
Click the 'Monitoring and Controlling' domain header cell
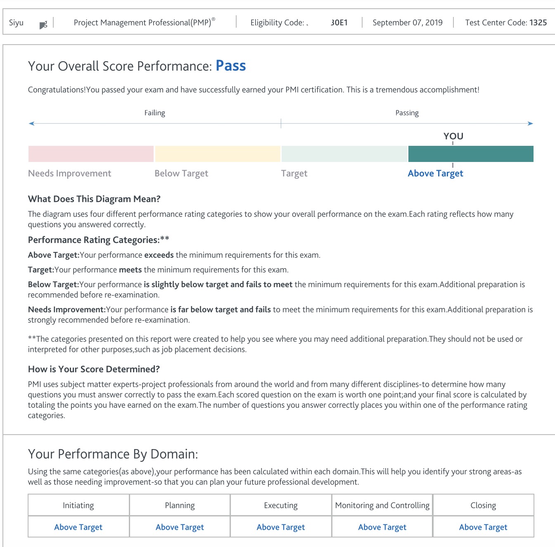pos(382,505)
